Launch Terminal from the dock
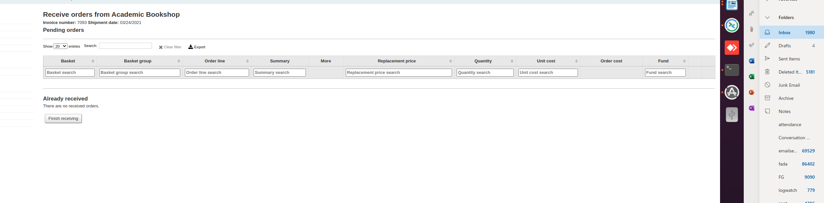824x203 pixels. pos(732,70)
